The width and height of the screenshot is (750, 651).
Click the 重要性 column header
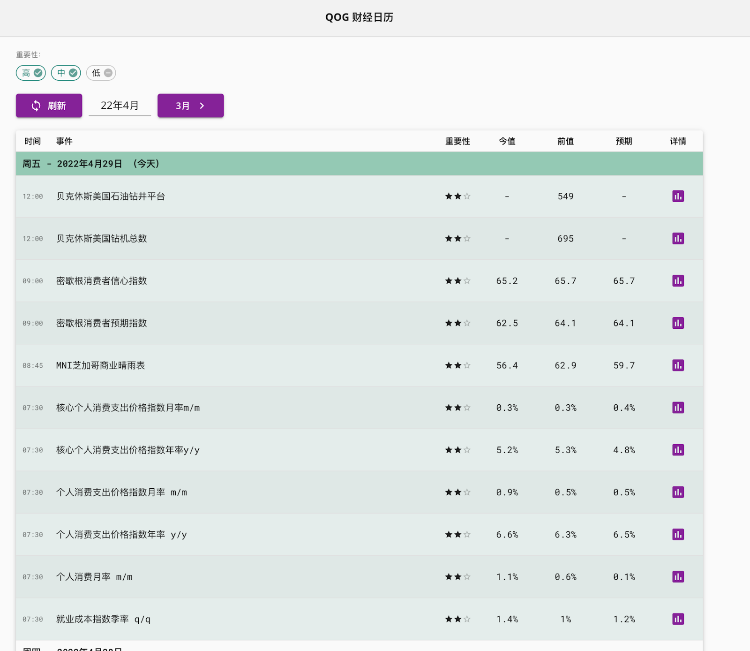tap(457, 141)
